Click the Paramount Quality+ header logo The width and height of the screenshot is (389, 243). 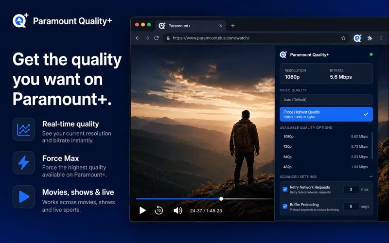click(x=20, y=20)
